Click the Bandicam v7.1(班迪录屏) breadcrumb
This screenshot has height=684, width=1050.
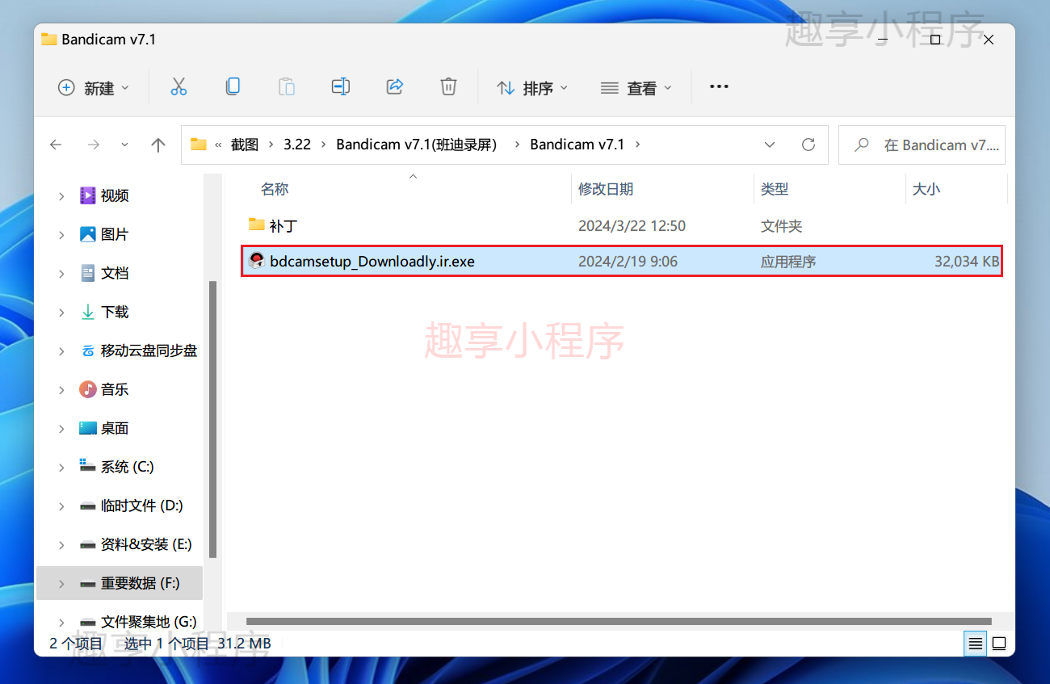click(416, 145)
